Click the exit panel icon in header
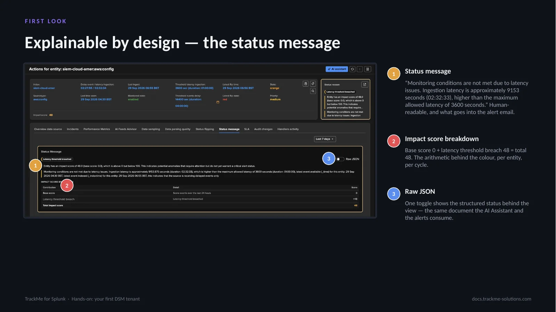556x312 pixels. tap(368, 69)
